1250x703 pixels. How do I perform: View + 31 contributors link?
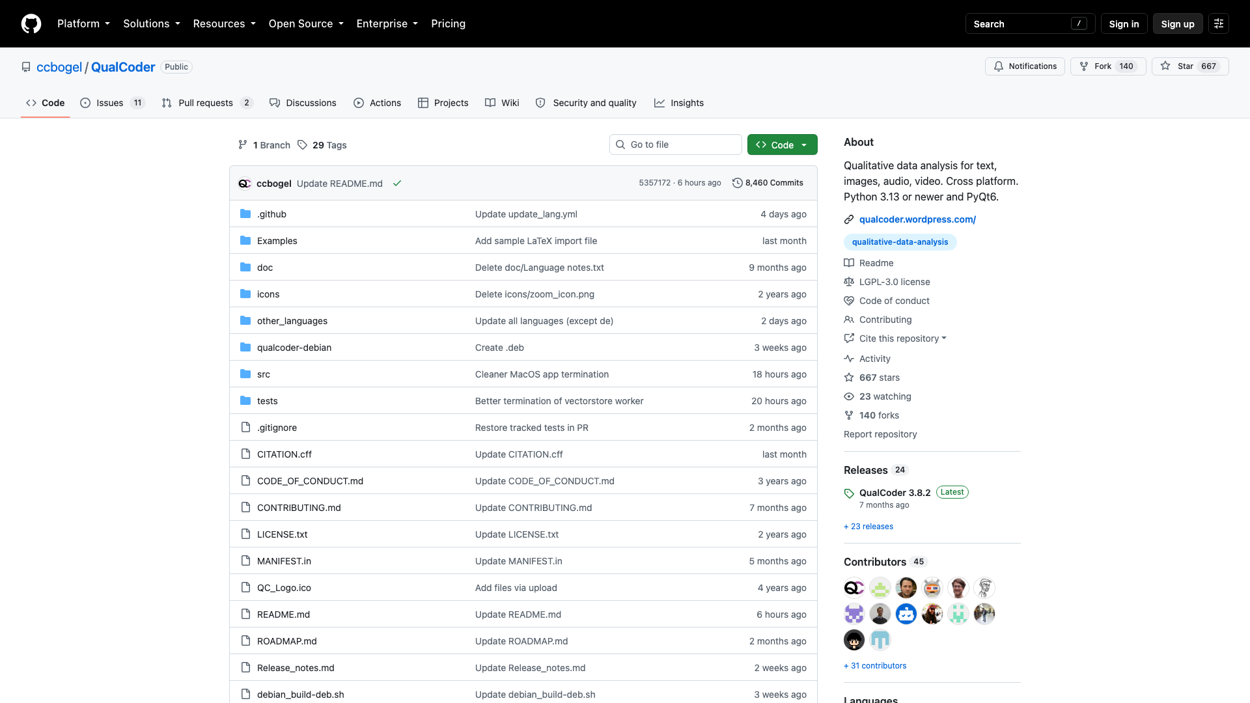click(x=875, y=666)
